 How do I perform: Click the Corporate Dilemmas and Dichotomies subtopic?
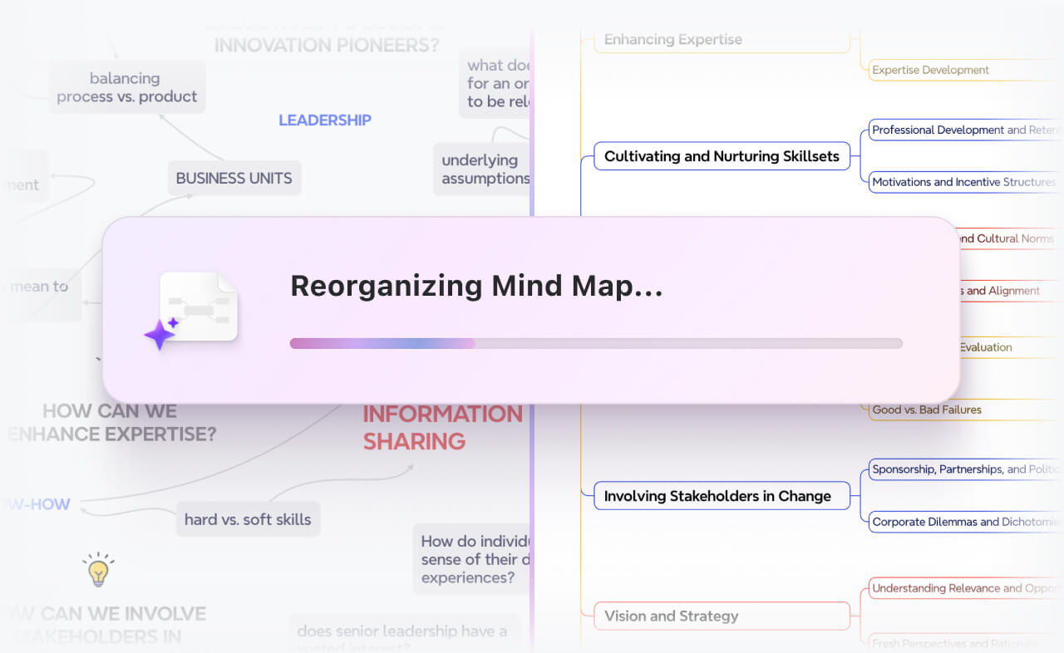964,523
